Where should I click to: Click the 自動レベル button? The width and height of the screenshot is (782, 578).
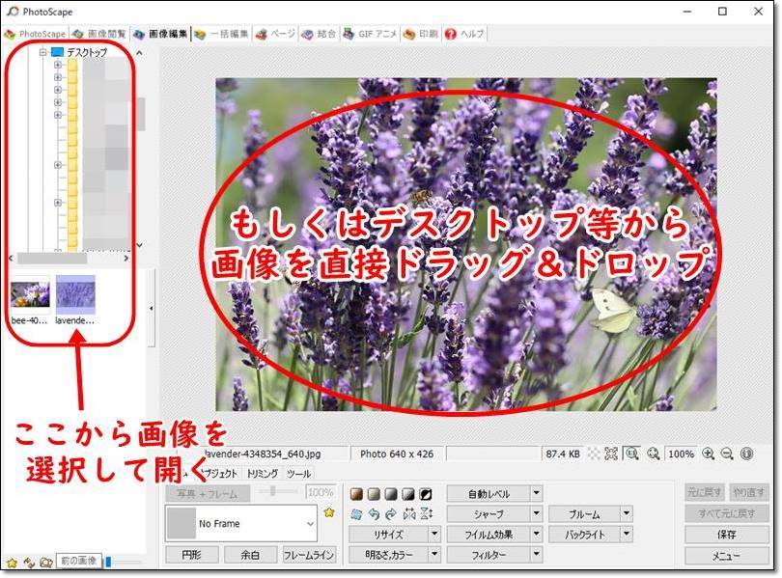tap(489, 493)
